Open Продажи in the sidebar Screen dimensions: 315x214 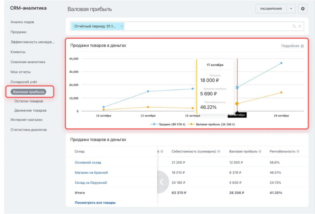tap(18, 32)
